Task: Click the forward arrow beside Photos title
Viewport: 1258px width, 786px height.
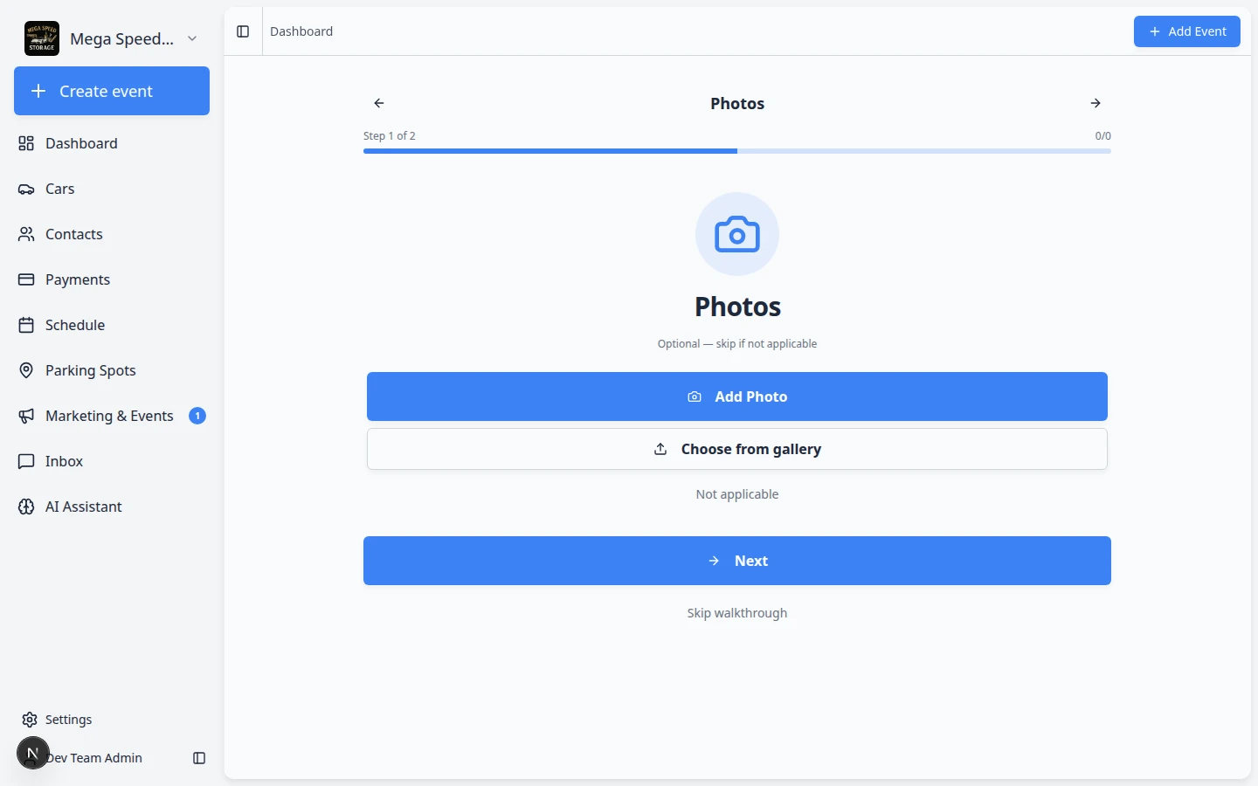Action: [x=1096, y=103]
